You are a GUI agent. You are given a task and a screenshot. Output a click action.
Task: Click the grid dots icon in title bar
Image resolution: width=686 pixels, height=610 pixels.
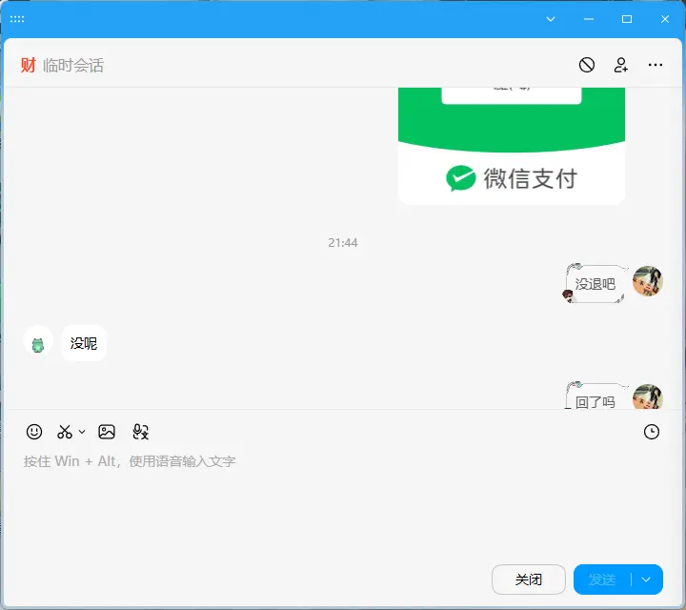click(x=17, y=19)
